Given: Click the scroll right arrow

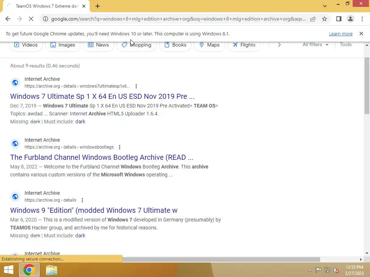Looking at the screenshot, I should (361, 259).
